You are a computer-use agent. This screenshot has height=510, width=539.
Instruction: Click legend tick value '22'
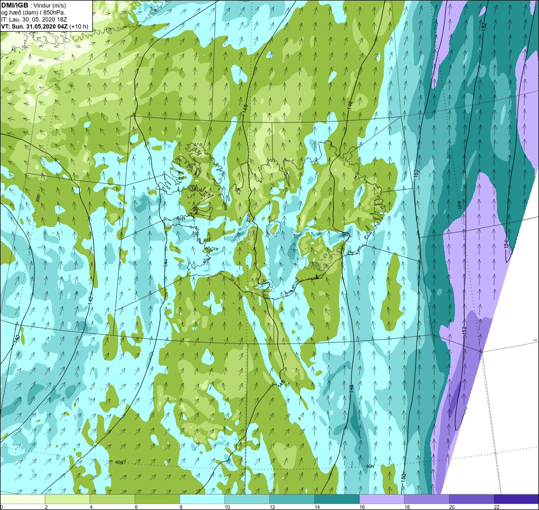pyautogui.click(x=496, y=507)
